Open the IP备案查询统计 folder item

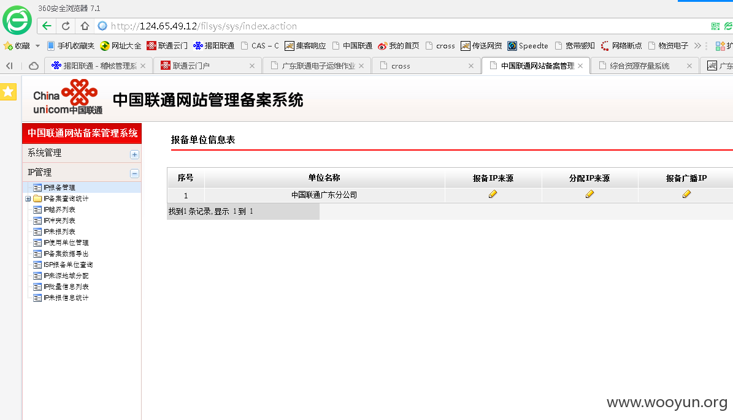pyautogui.click(x=66, y=199)
